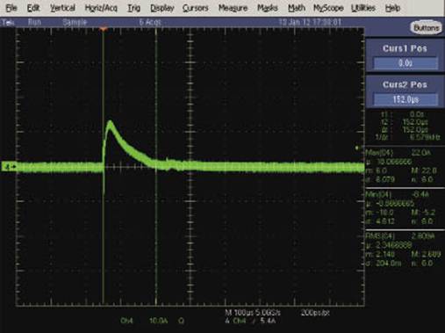Select the Max(C4) measurement readout

[x=405, y=166]
